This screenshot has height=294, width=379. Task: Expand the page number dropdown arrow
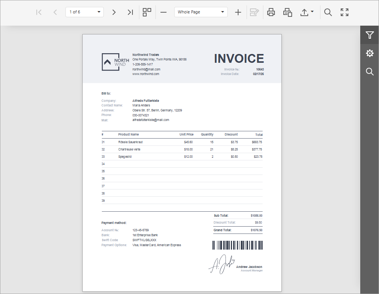click(99, 12)
